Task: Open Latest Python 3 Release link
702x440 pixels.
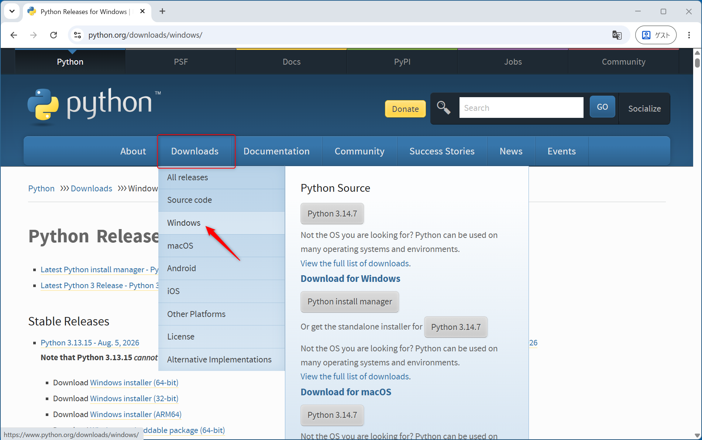Action: [100, 286]
